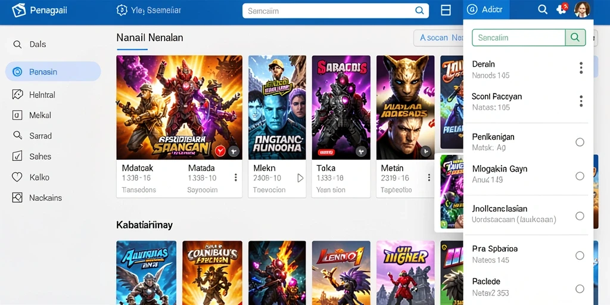
Task: Select the Pra Spbaioa radio button
Action: tap(580, 256)
